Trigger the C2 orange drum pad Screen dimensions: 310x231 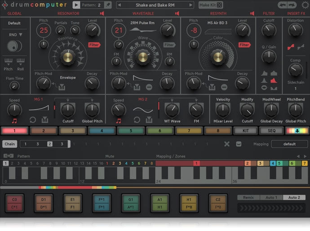(218, 203)
